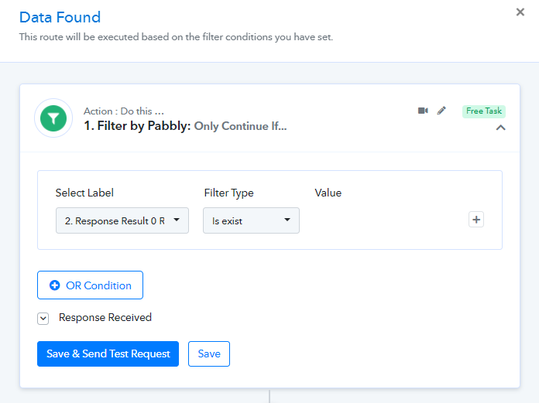Image resolution: width=539 pixels, height=403 pixels.
Task: Click the Free Task badge
Action: coord(484,111)
